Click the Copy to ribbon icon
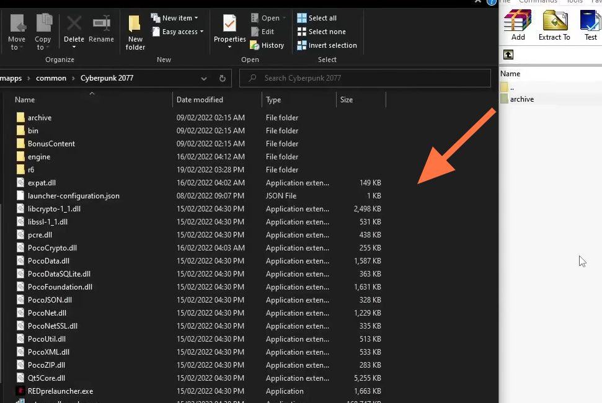The width and height of the screenshot is (602, 403). 44,23
